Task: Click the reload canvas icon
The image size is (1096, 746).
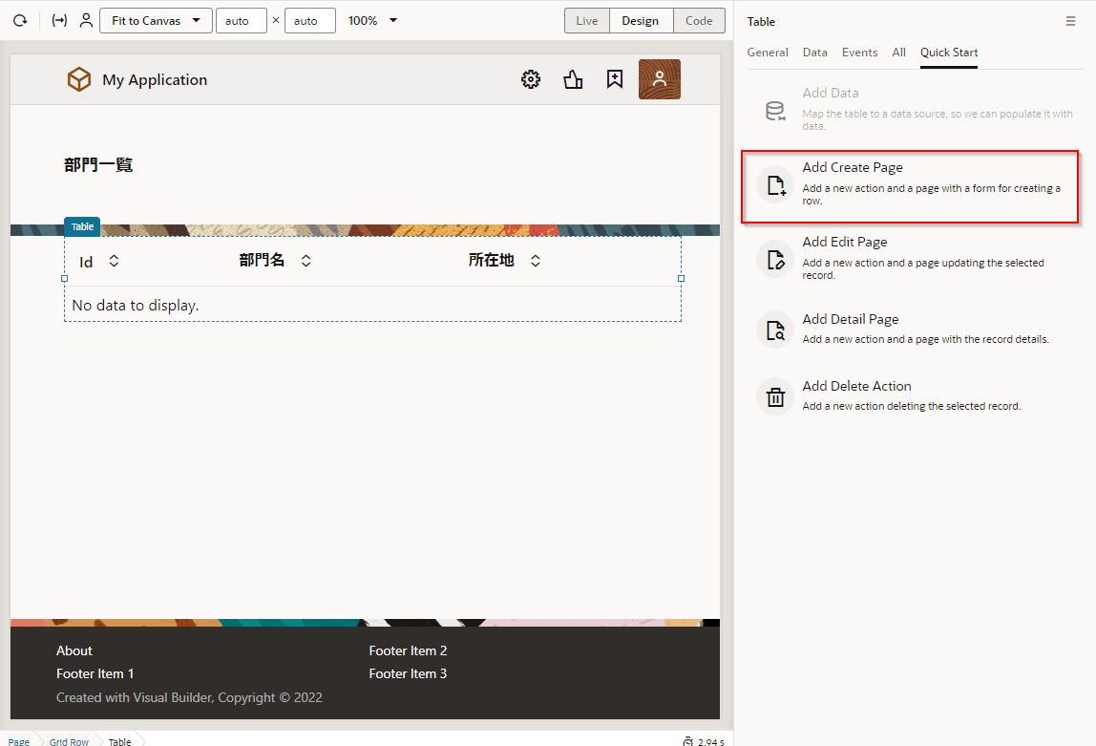Action: (x=20, y=20)
